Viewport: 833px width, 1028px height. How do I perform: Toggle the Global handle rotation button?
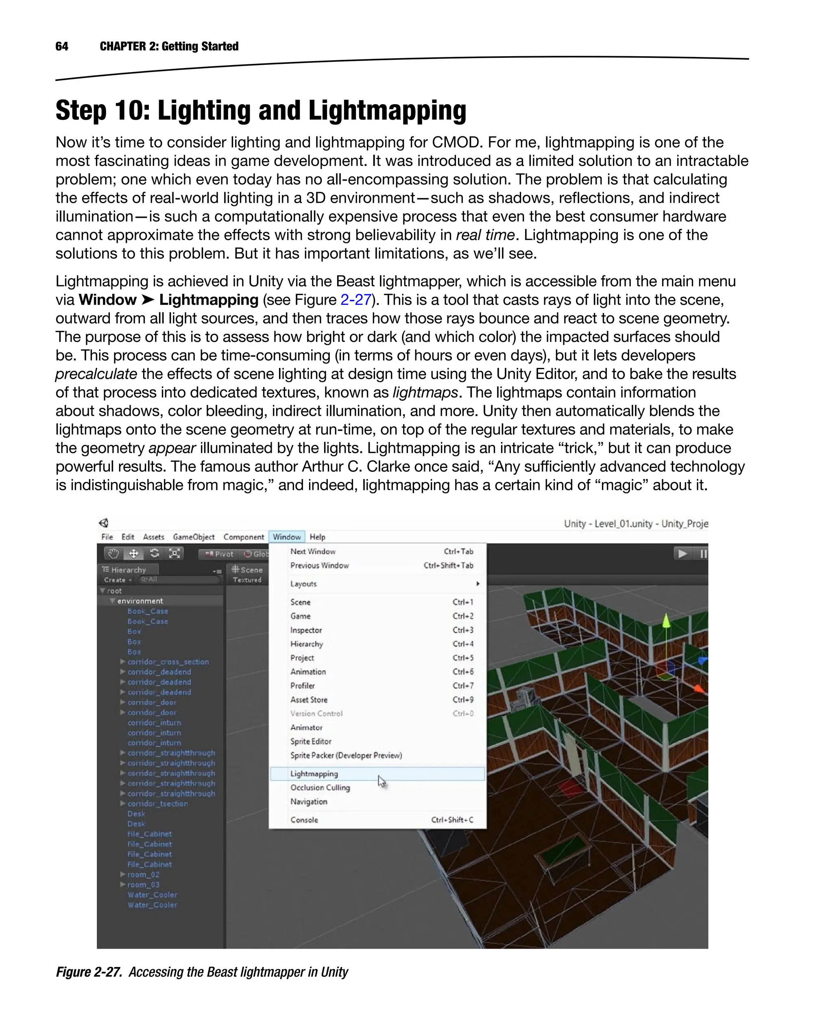click(255, 554)
